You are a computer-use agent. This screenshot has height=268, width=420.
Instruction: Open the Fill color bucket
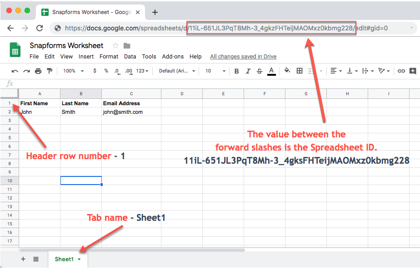coord(287,71)
